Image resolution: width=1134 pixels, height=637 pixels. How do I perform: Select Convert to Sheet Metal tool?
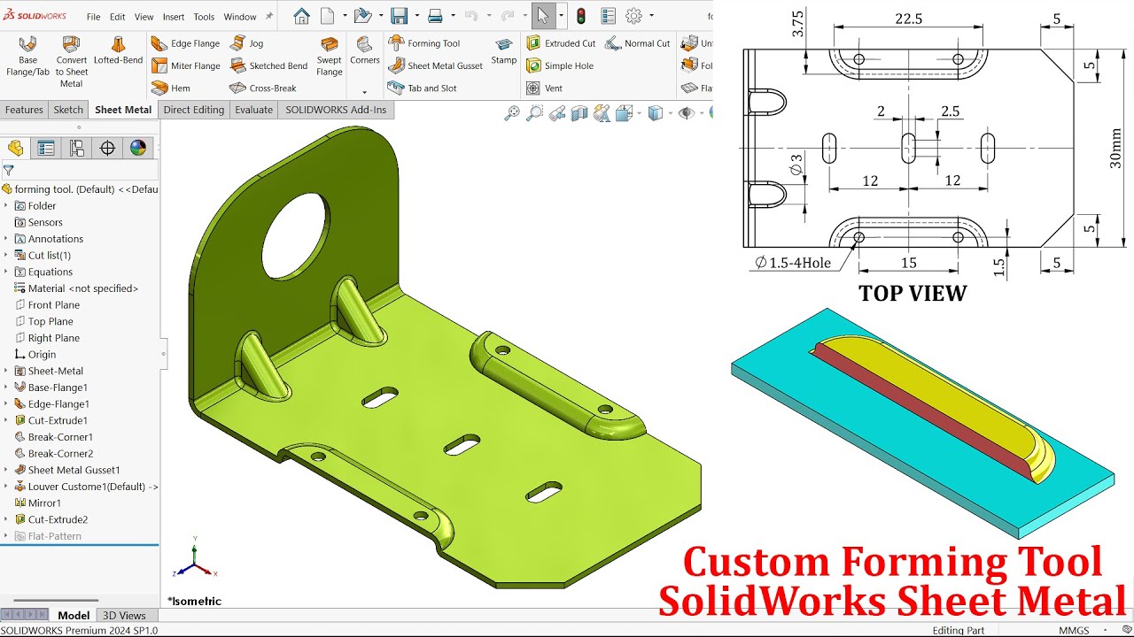point(71,61)
